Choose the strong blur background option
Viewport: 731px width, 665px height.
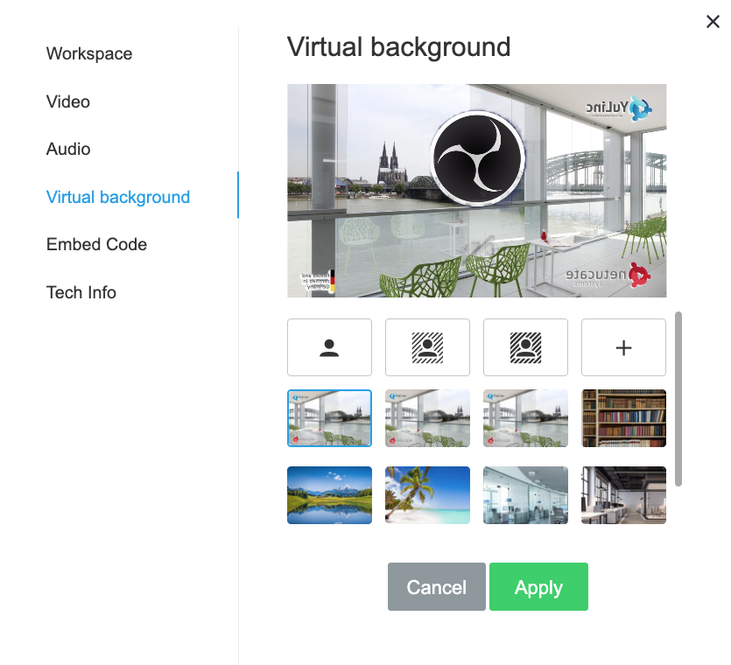pos(525,347)
